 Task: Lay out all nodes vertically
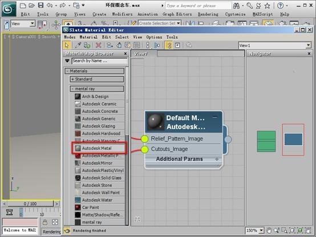pos(148,45)
